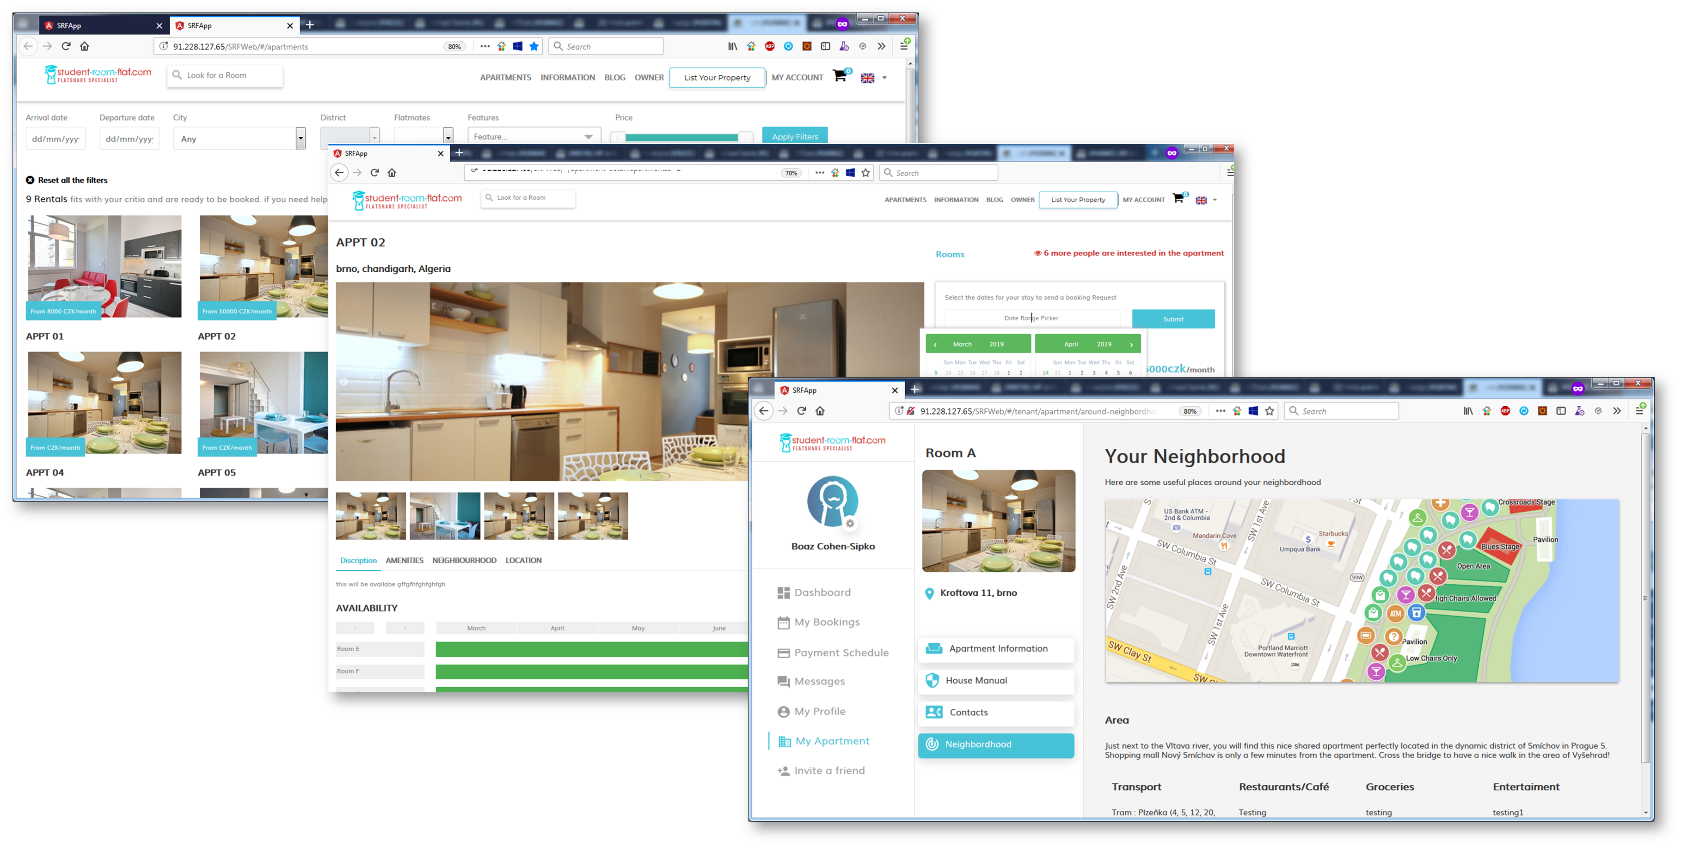Open the hamburger menu in the neighborhood window

click(x=1639, y=411)
